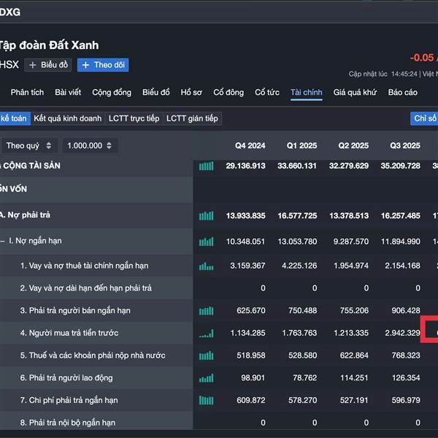The image size is (438, 438).
Task: Click the Biểu đồ button
Action: 48,65
